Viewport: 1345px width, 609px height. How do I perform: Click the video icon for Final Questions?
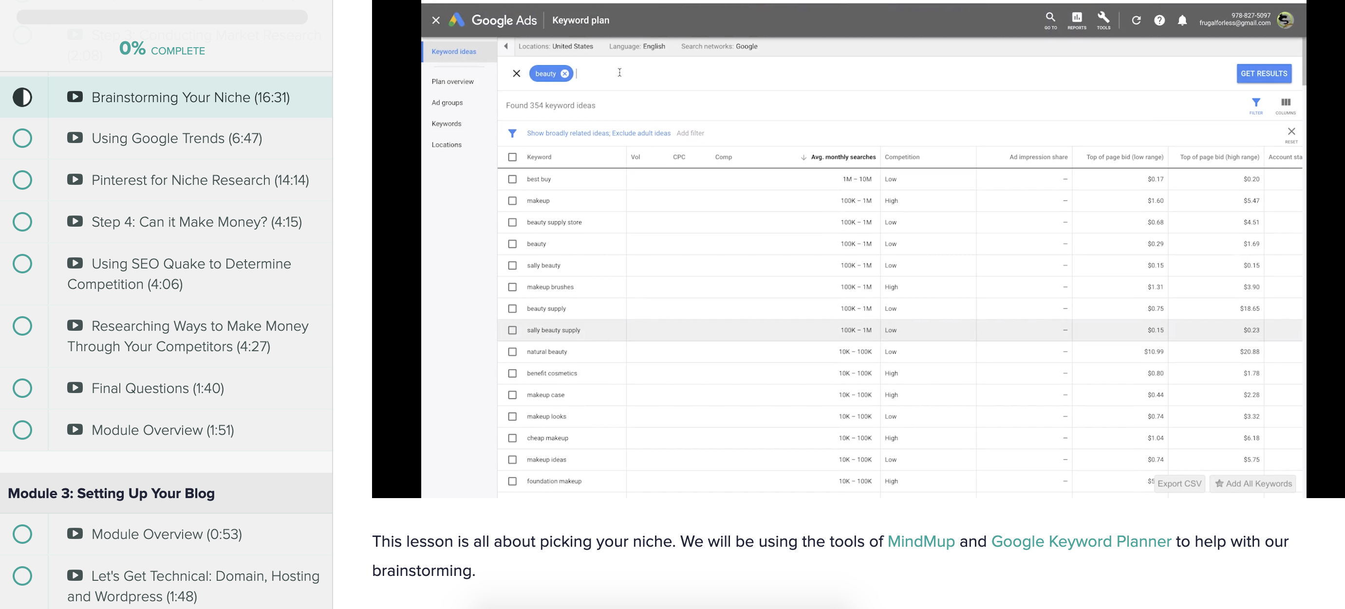tap(75, 387)
